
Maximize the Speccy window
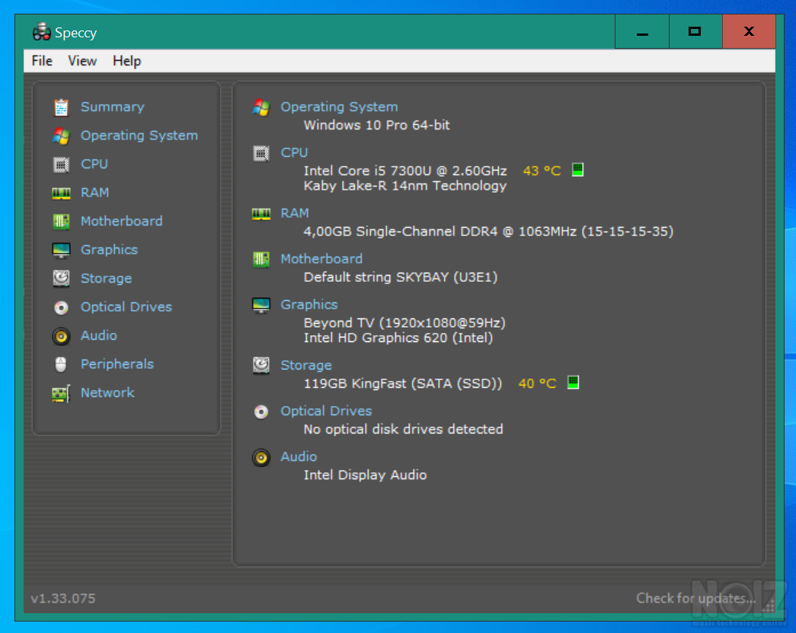(x=695, y=32)
